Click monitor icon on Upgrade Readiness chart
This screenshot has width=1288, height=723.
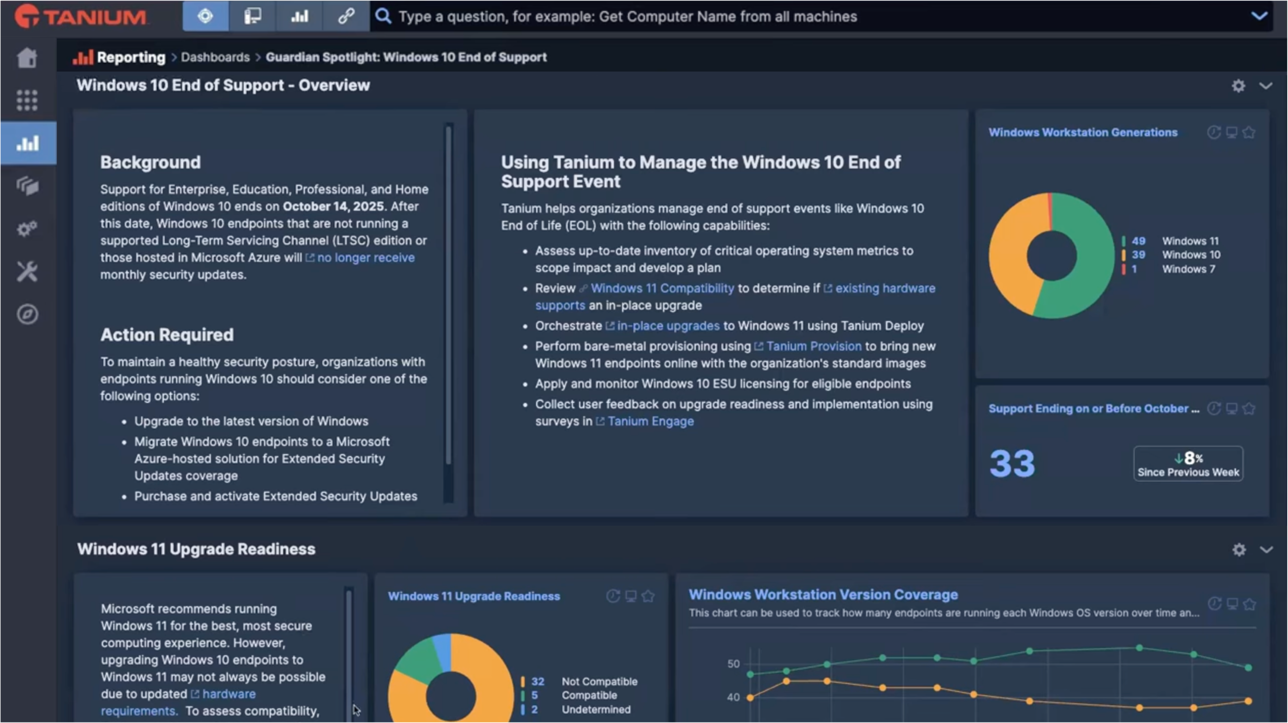click(630, 596)
